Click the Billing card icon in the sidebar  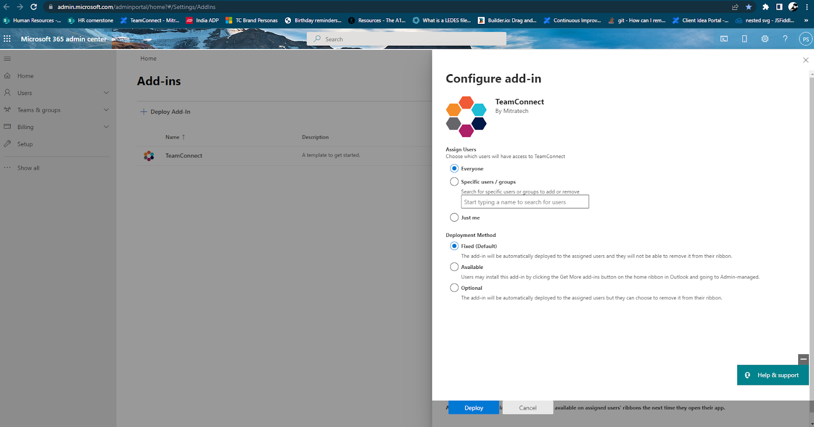coord(7,127)
